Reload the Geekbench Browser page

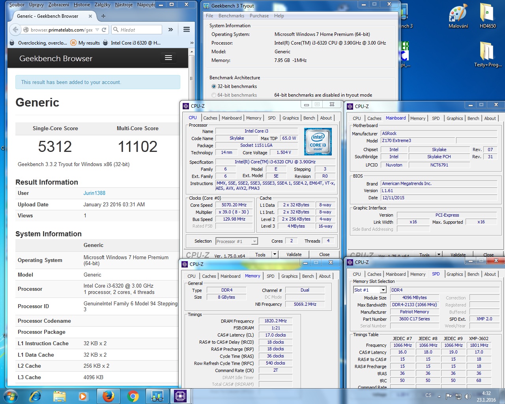click(104, 30)
